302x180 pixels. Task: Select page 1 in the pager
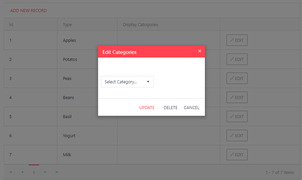coord(34,173)
